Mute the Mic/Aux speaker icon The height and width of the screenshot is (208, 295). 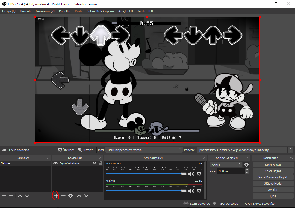tap(191, 191)
